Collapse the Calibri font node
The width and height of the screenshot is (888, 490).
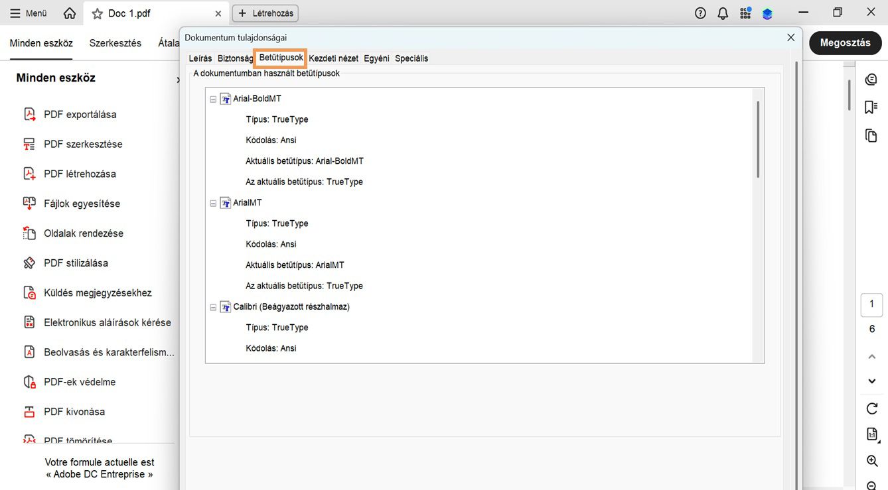click(213, 308)
